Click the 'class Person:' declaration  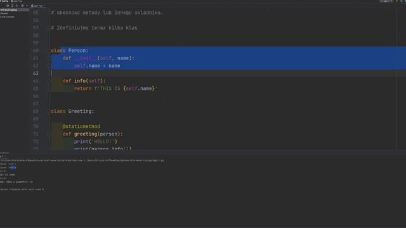tap(70, 51)
